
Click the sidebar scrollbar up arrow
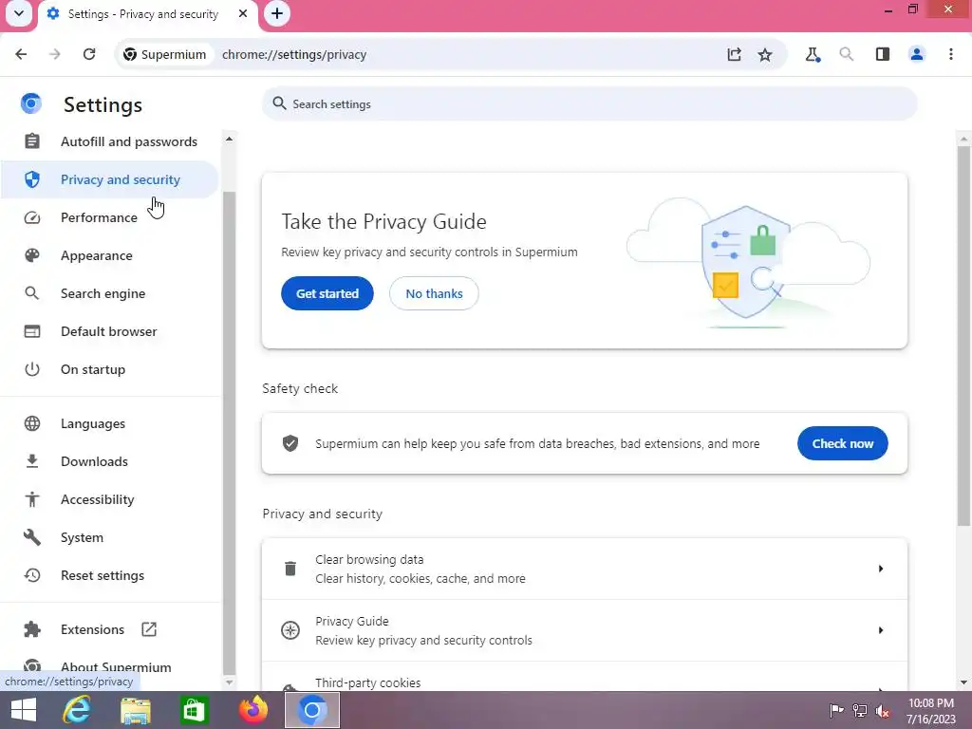click(229, 139)
